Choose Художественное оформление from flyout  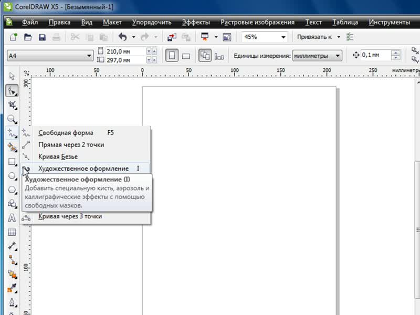coord(86,169)
